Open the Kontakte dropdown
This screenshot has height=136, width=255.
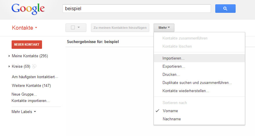coord(25,28)
